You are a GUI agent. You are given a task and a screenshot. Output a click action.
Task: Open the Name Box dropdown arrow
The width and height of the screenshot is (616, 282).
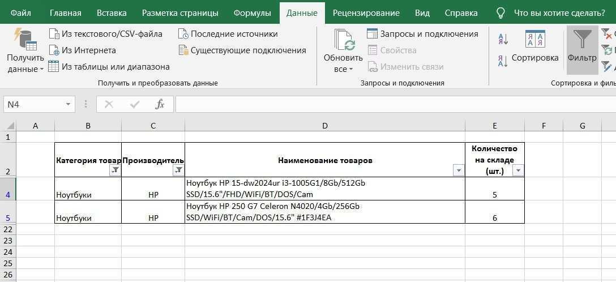click(x=68, y=104)
